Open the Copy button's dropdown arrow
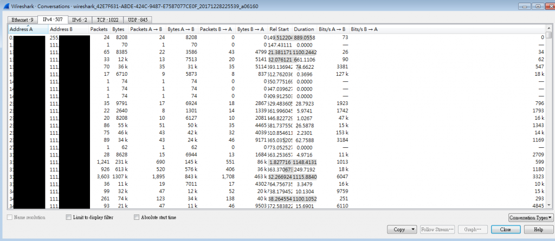The image size is (555, 241). pos(414,229)
